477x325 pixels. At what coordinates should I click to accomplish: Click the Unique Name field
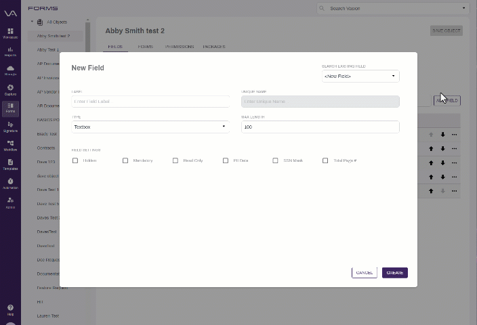(320, 102)
